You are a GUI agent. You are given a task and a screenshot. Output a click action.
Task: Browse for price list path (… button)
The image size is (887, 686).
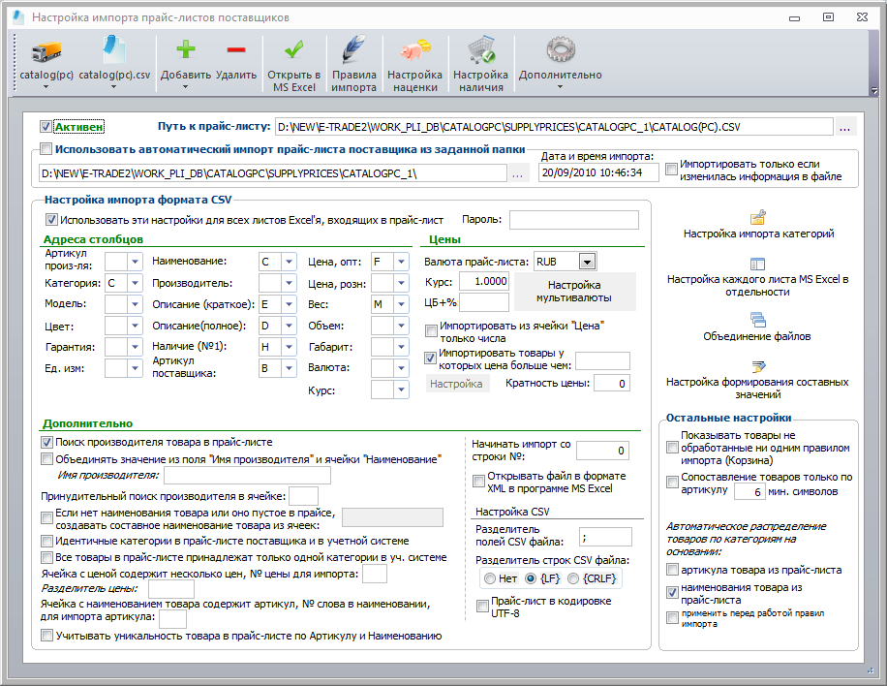844,127
